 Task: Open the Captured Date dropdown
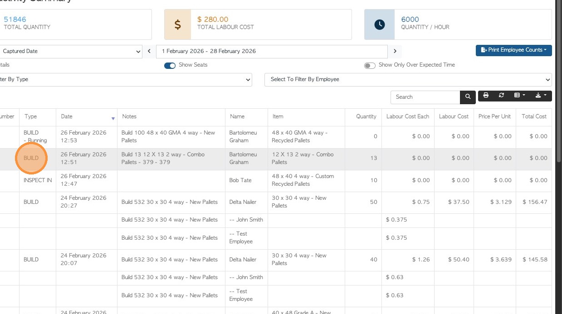click(70, 51)
